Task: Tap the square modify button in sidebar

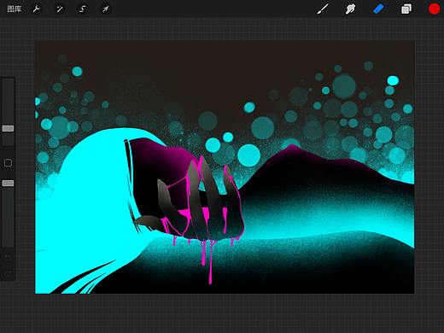Action: click(8, 163)
